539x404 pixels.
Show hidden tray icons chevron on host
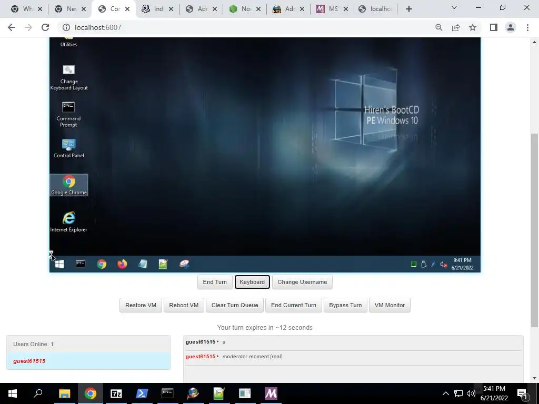445,393
